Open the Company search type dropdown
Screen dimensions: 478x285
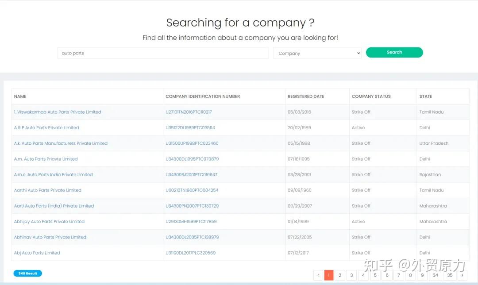click(317, 53)
